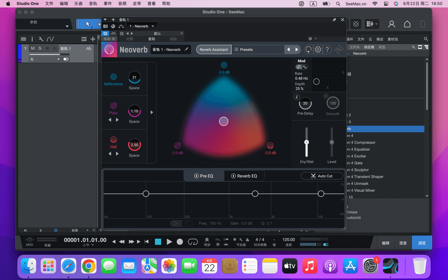448x280 pixels.
Task: Pin the Neoverb plugin window
Action: tap(334, 20)
